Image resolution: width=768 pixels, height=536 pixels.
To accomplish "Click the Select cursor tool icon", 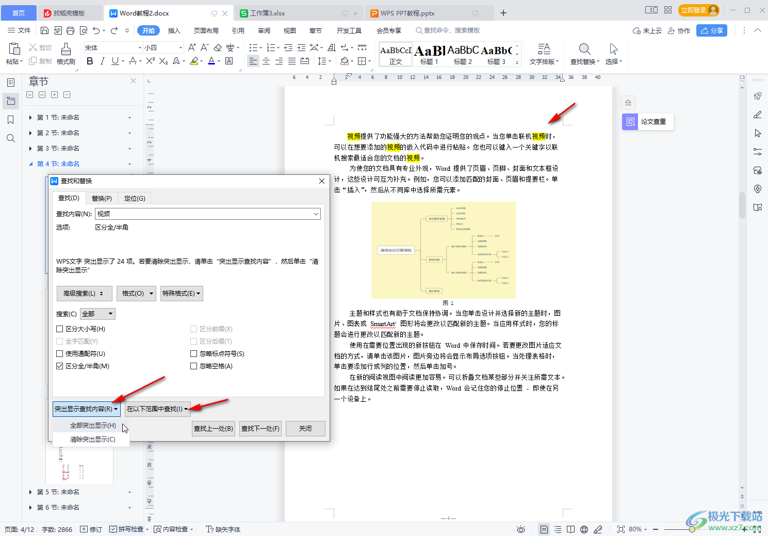I will 613,49.
